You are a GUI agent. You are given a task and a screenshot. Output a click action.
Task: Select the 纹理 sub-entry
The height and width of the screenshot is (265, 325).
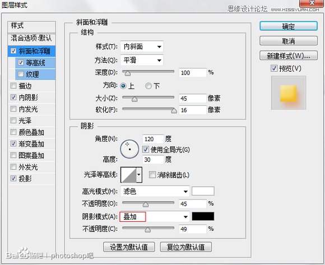click(35, 74)
